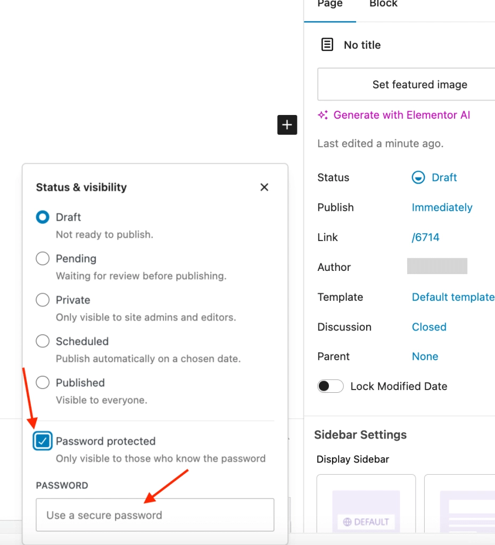Switch to the Block tab

pyautogui.click(x=383, y=4)
